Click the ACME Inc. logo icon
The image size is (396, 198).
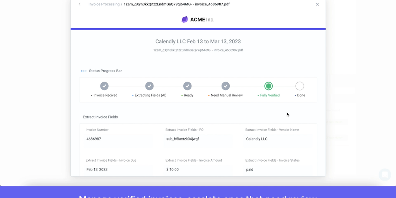pos(185,19)
